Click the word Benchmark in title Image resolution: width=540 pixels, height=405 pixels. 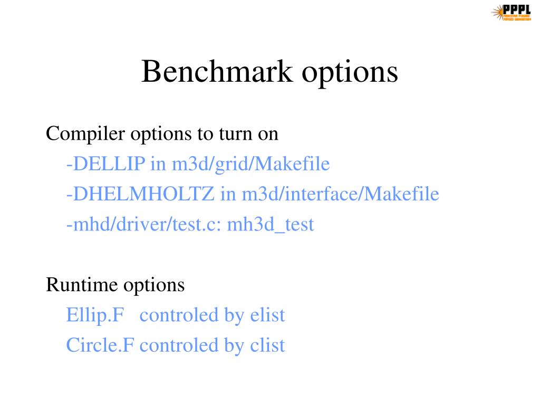coord(217,71)
